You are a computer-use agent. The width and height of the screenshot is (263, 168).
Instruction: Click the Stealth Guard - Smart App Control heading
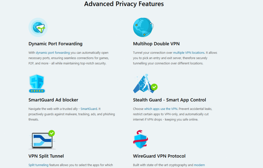(170, 100)
